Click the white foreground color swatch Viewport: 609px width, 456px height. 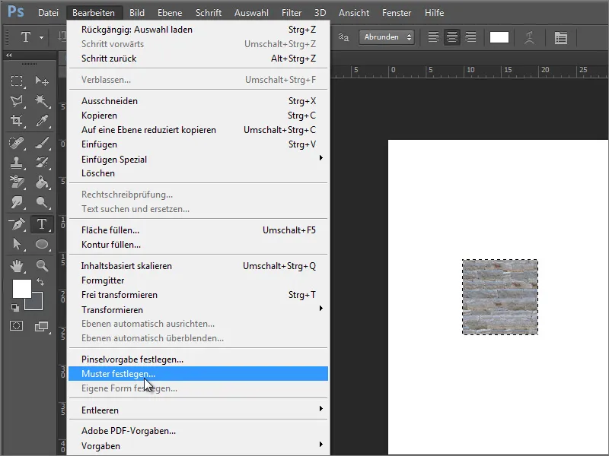coord(22,289)
